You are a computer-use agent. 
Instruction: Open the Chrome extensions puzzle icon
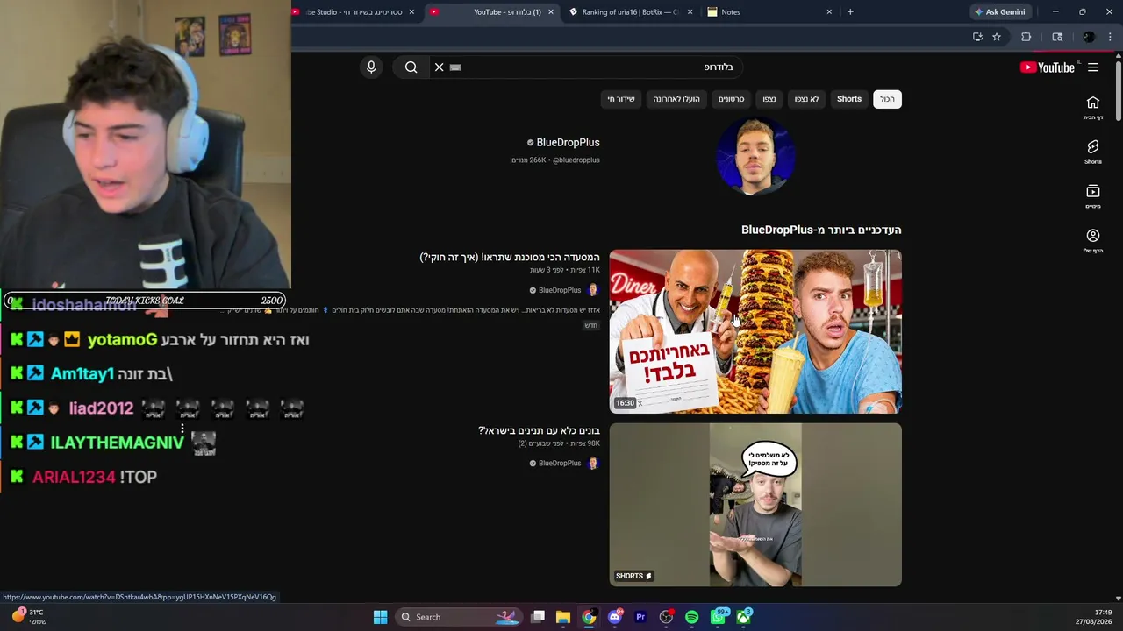(x=1026, y=37)
